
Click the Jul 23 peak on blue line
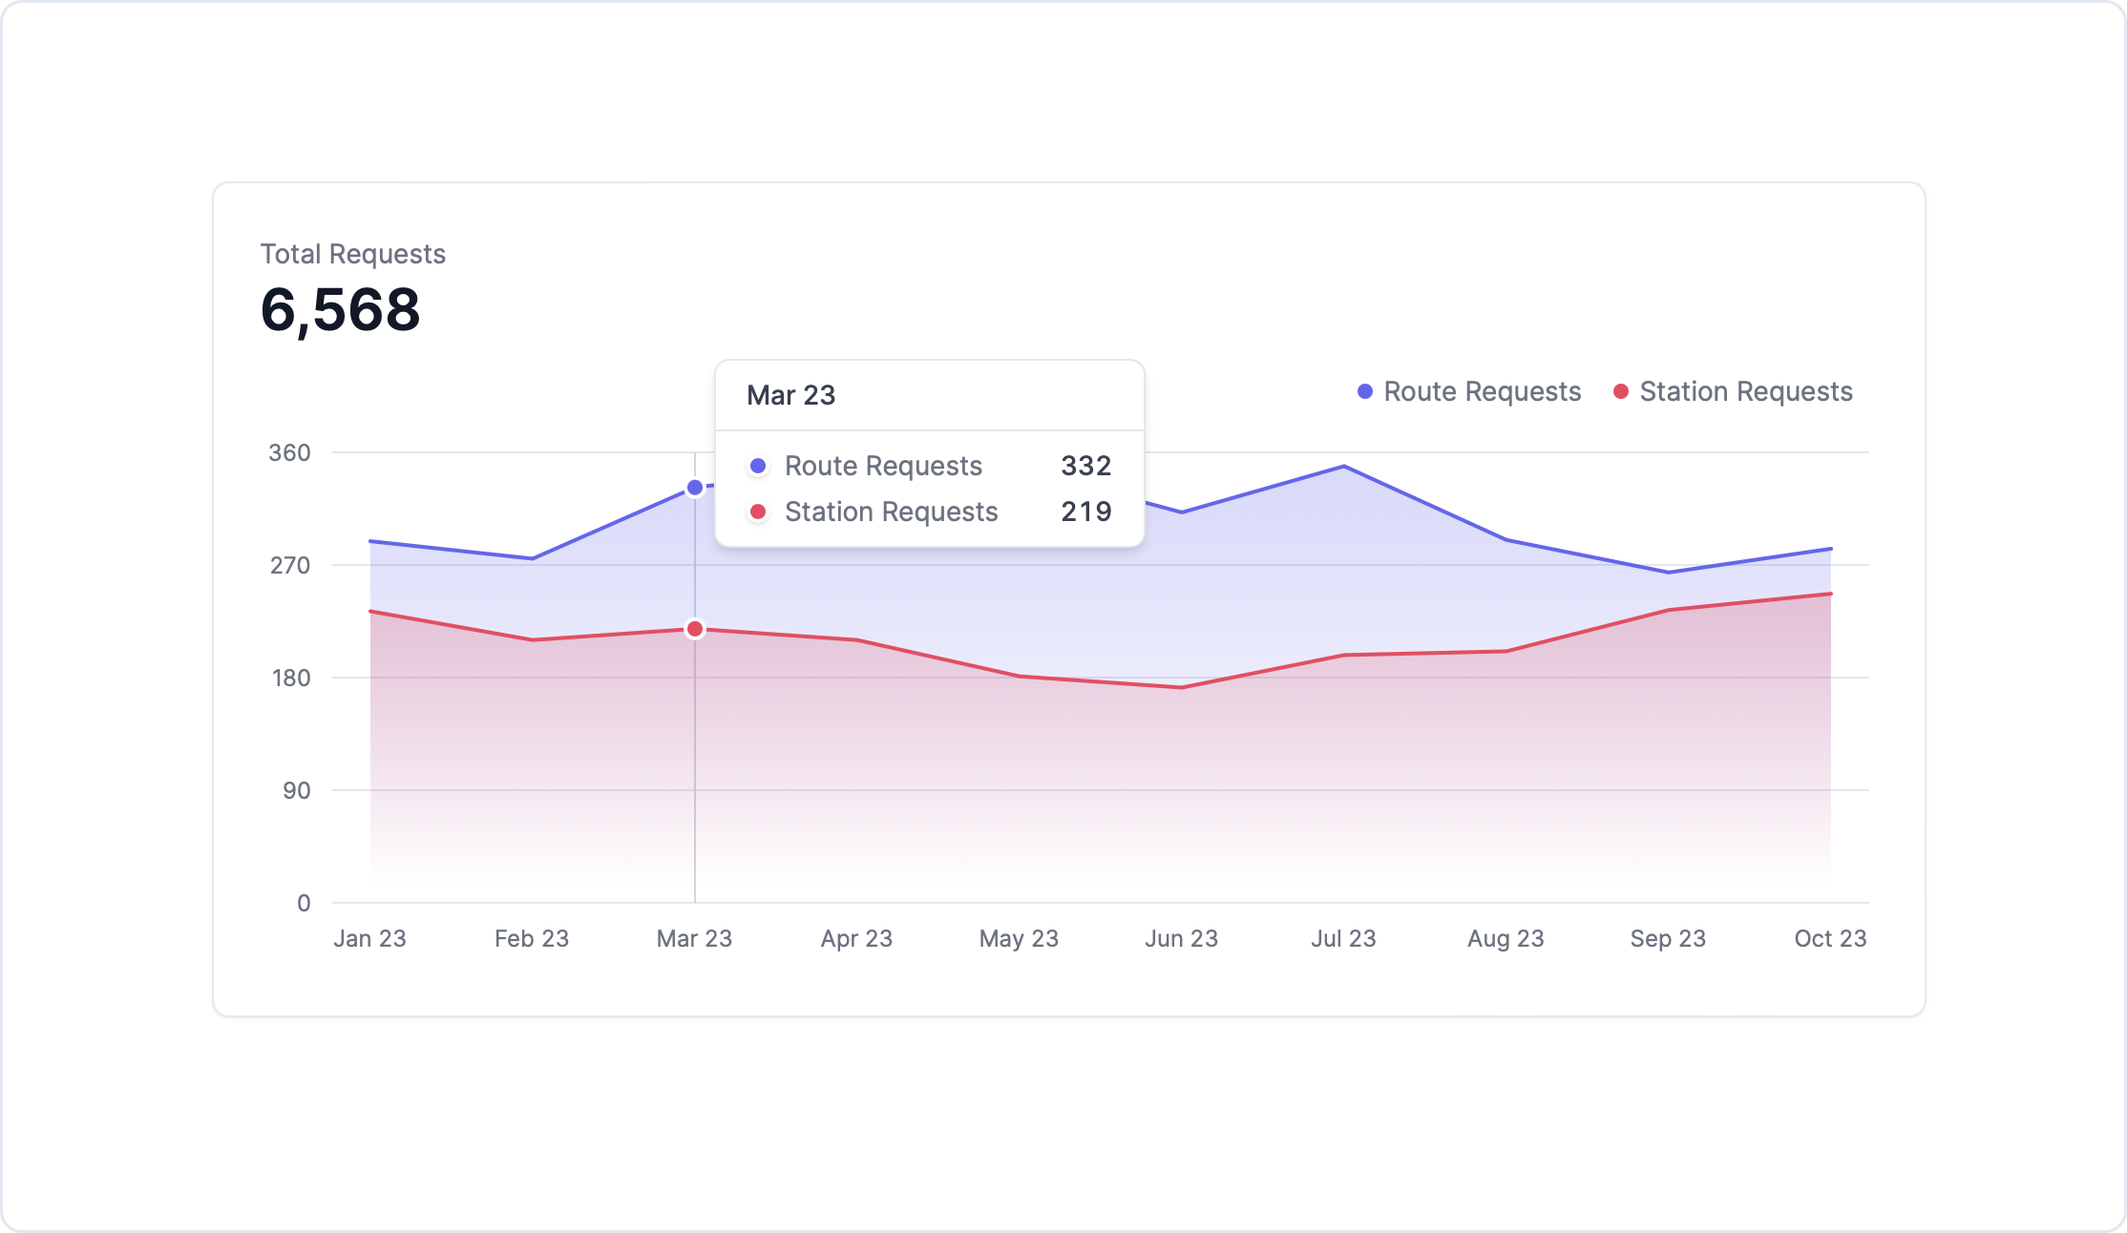(1344, 467)
